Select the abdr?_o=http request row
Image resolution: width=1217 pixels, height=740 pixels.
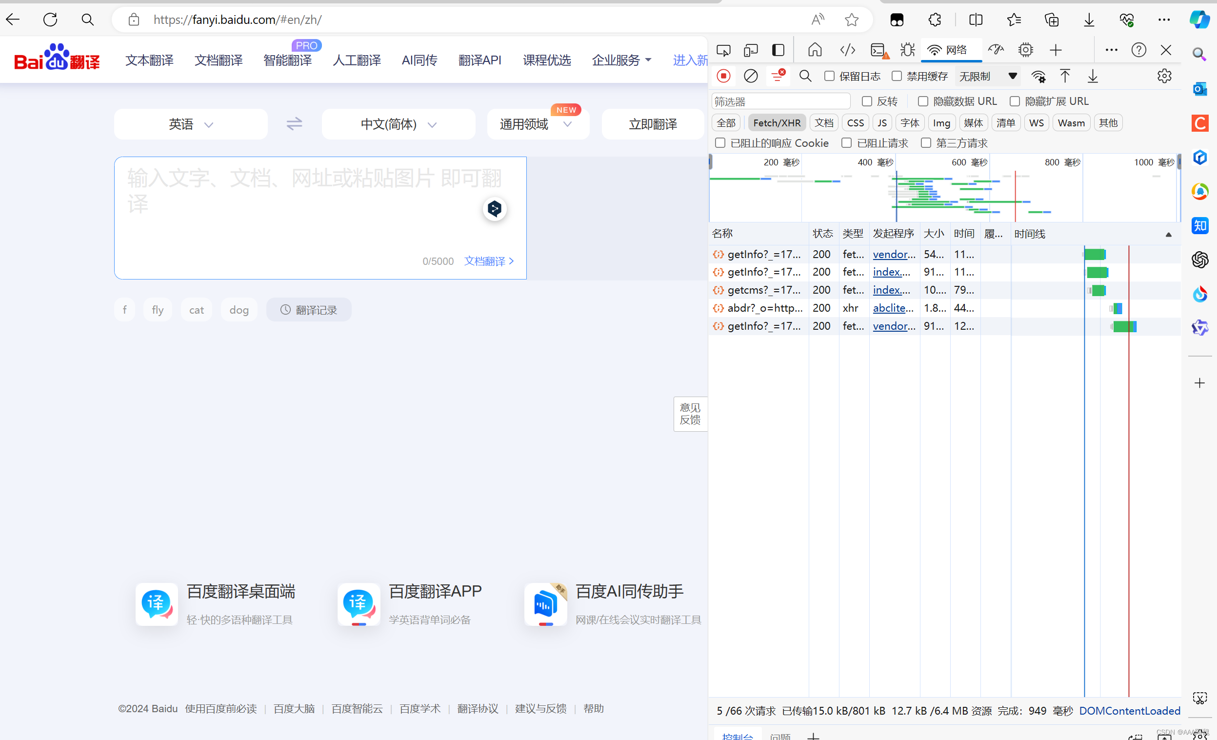coord(944,308)
